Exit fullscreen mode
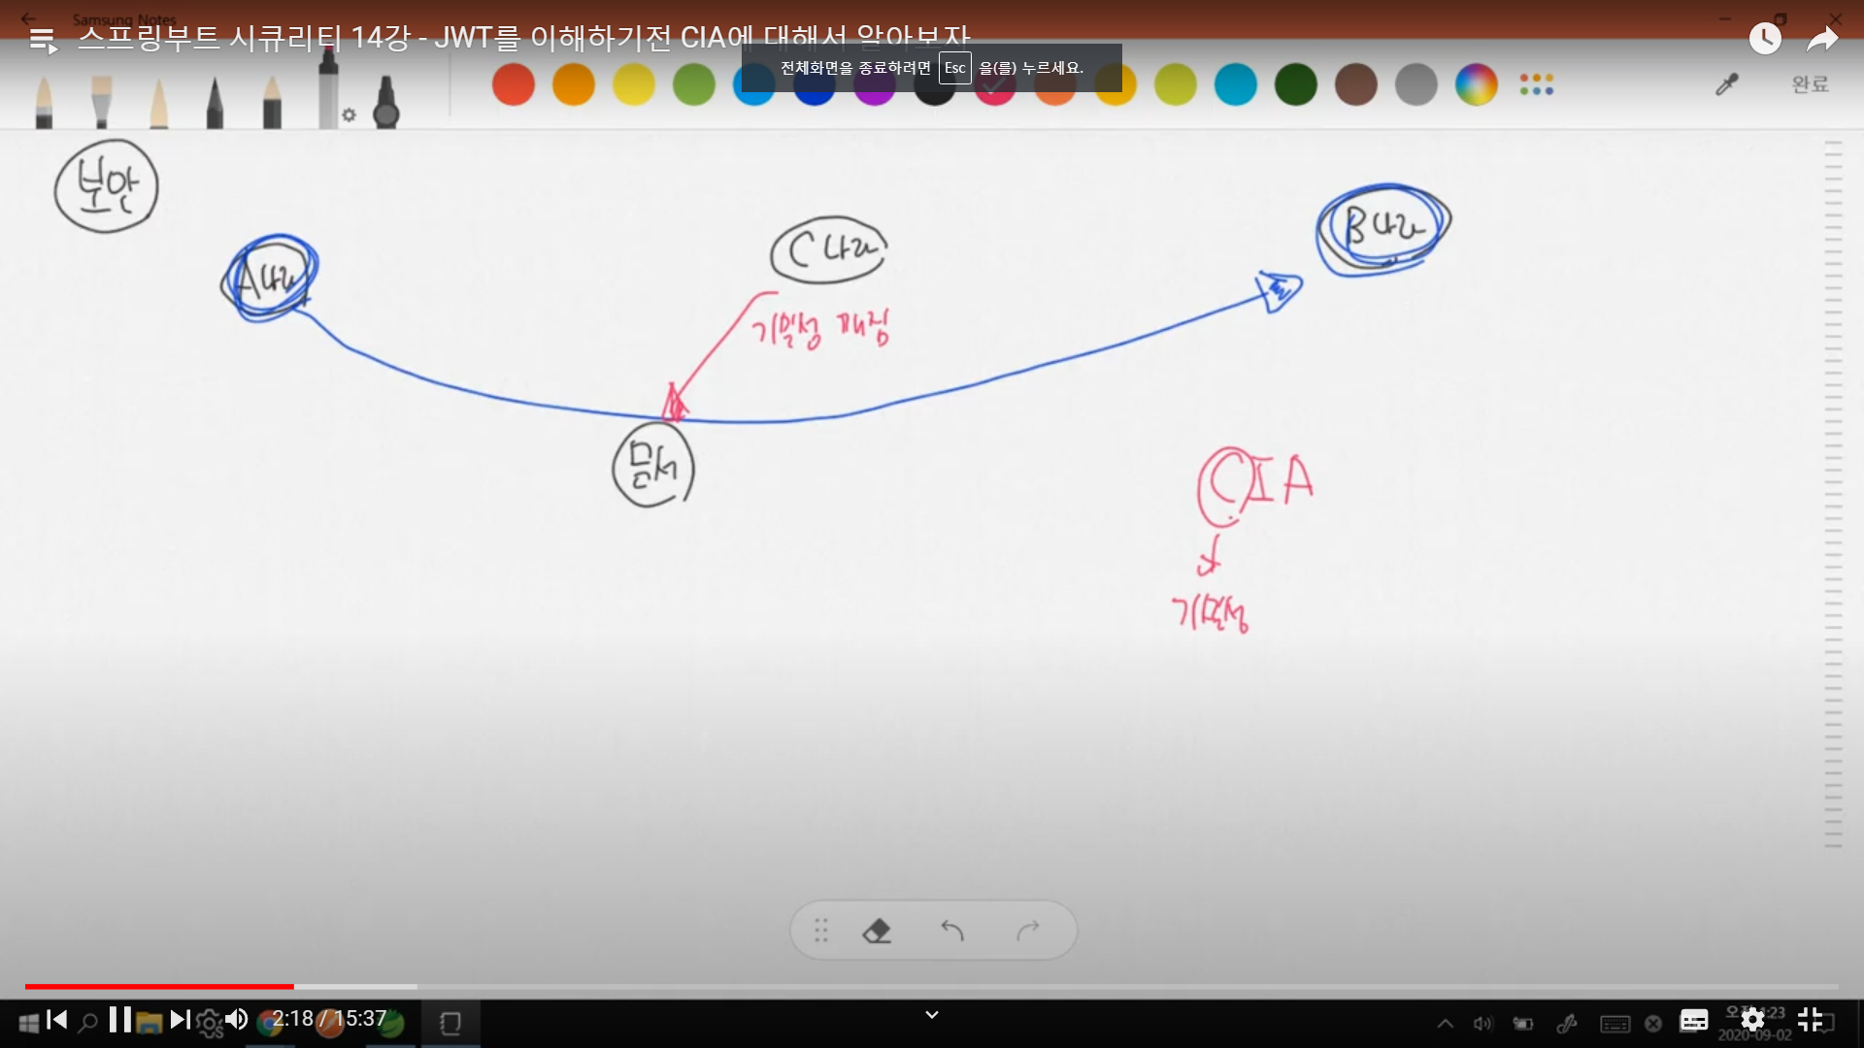1864x1048 pixels. [x=1811, y=1020]
